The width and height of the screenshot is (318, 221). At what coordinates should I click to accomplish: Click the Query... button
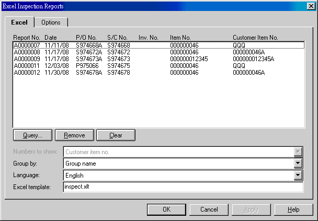(x=32, y=135)
